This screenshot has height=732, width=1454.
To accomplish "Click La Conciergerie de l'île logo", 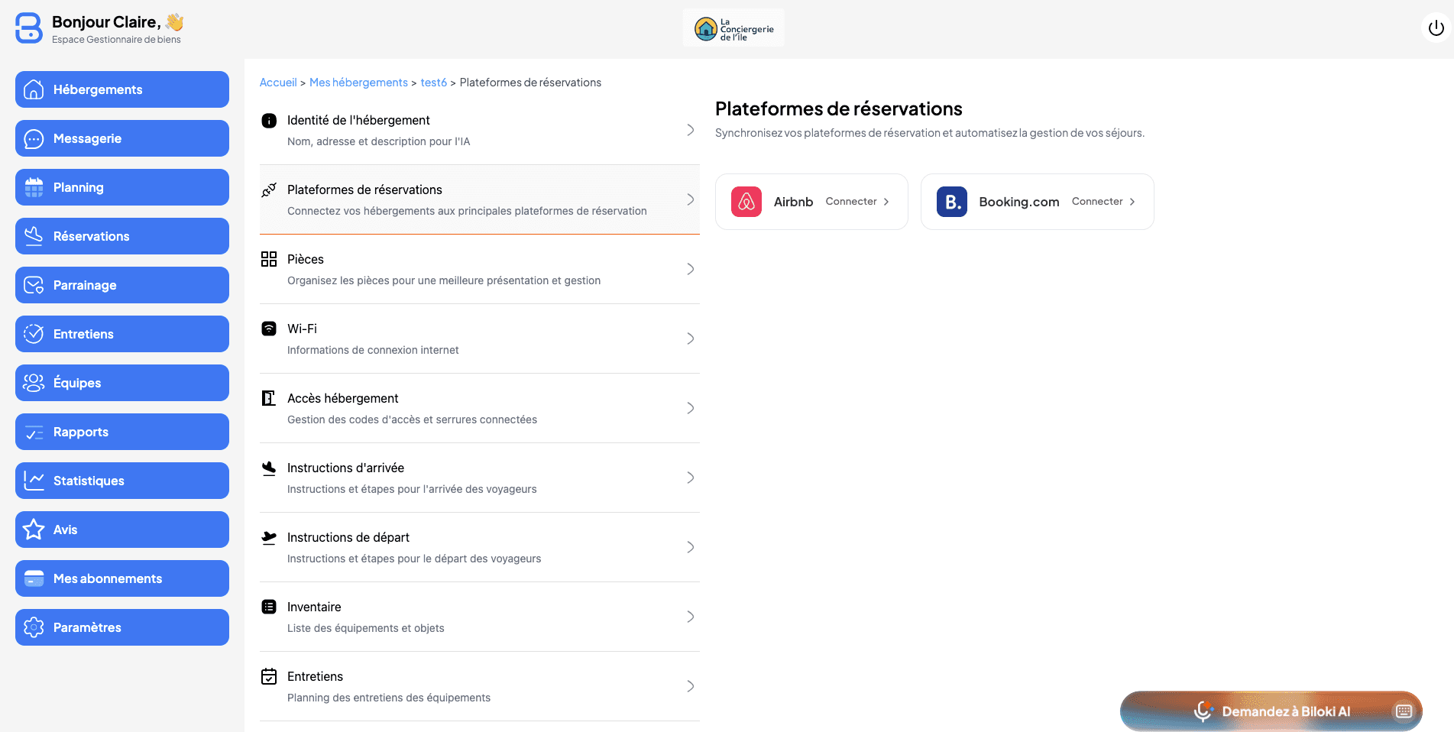I will coord(733,28).
